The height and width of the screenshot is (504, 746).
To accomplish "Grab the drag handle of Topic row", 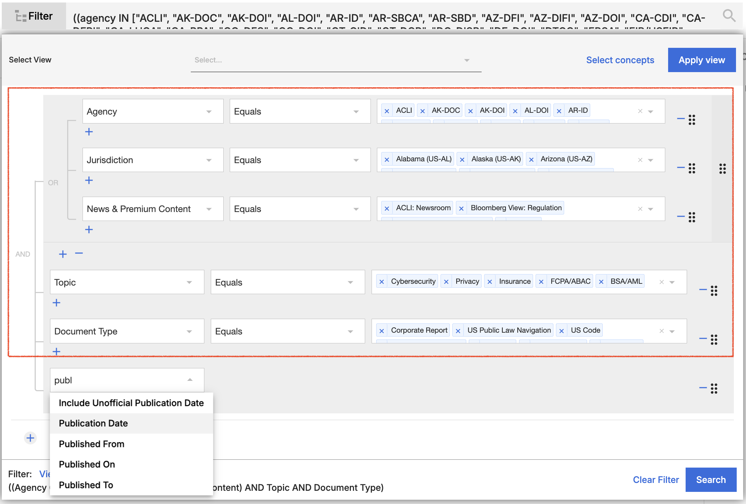I will click(x=714, y=291).
